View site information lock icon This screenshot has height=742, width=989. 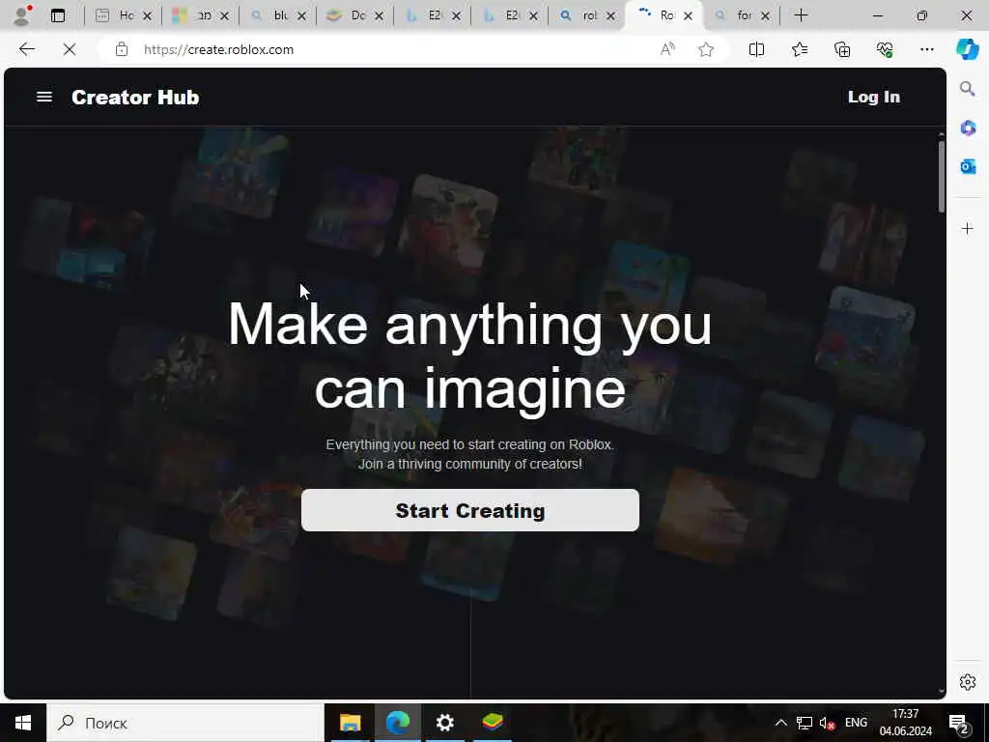[x=122, y=49]
